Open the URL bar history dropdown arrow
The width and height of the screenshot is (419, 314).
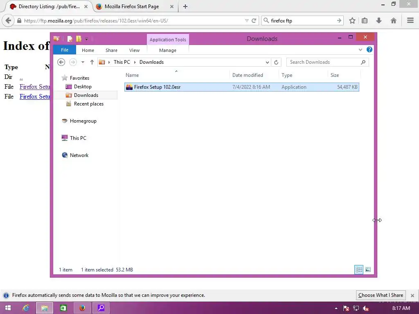247,20
